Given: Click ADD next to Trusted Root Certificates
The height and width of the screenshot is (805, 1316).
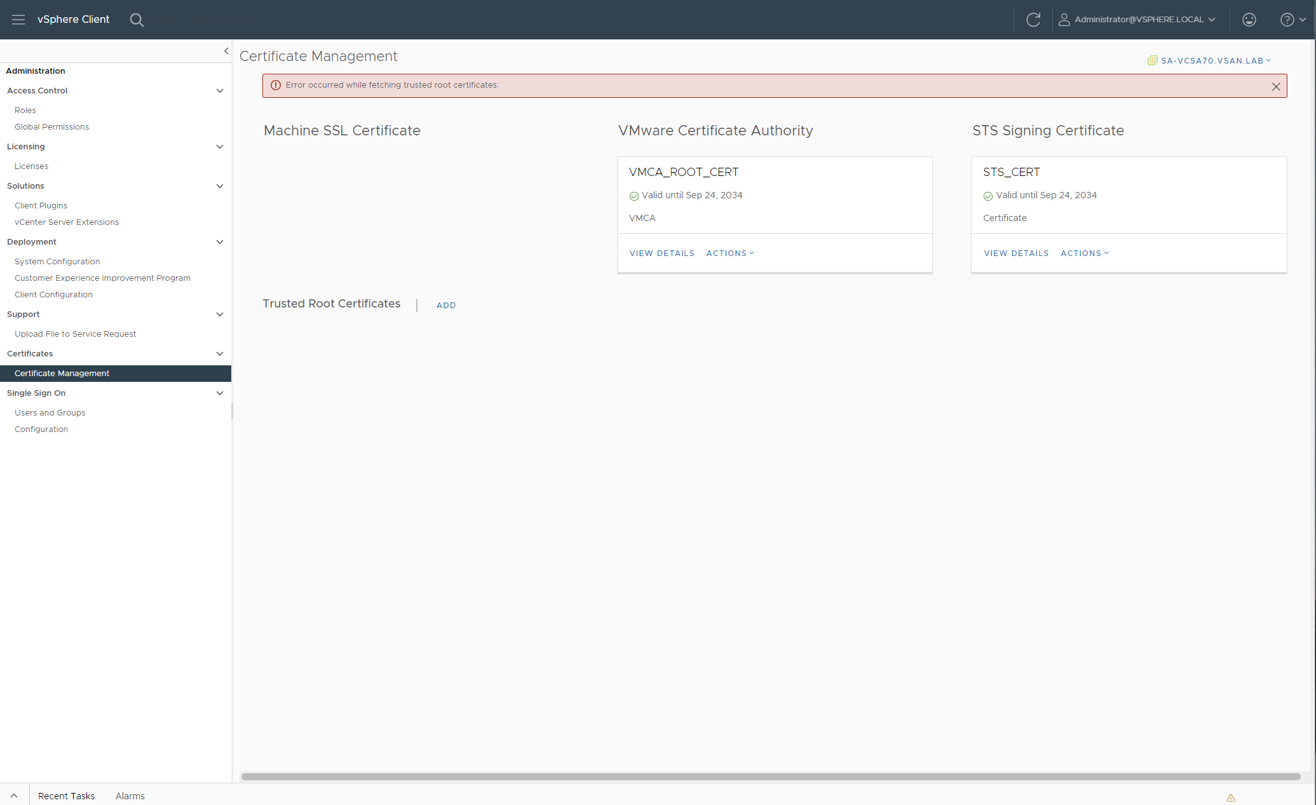Looking at the screenshot, I should tap(446, 306).
